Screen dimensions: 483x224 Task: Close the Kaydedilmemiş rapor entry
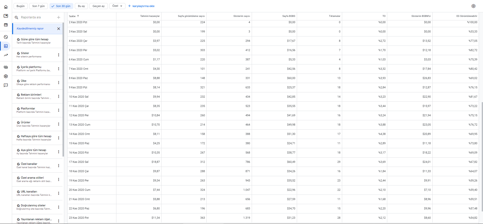tap(59, 29)
